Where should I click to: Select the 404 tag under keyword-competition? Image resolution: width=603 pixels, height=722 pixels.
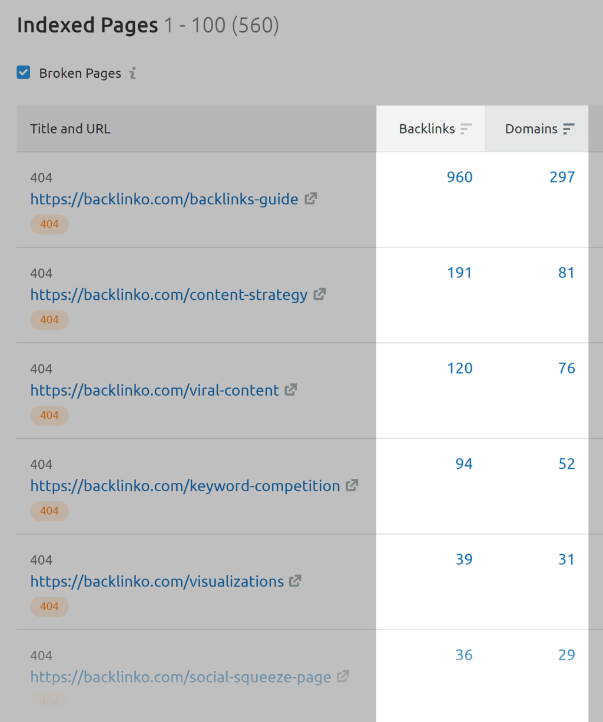tap(49, 511)
